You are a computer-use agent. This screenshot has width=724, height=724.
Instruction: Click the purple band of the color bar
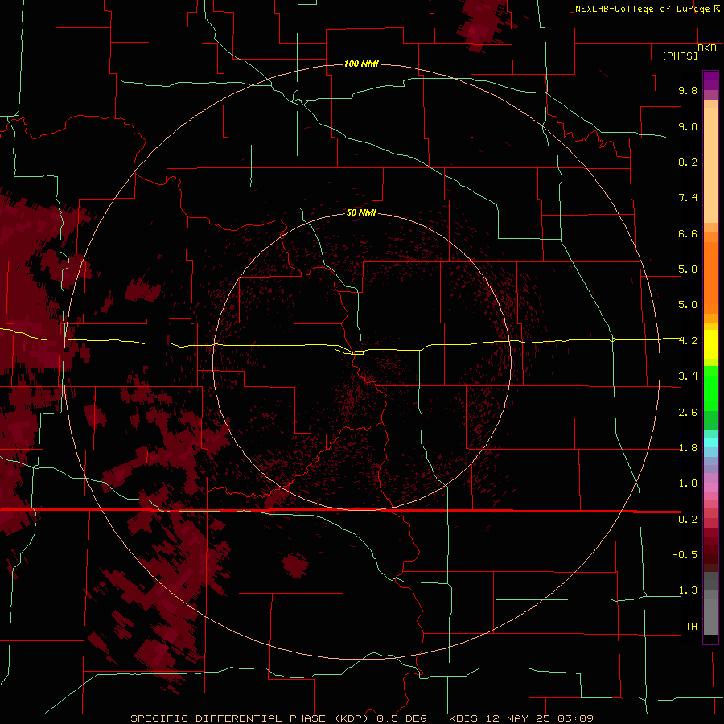[x=710, y=80]
